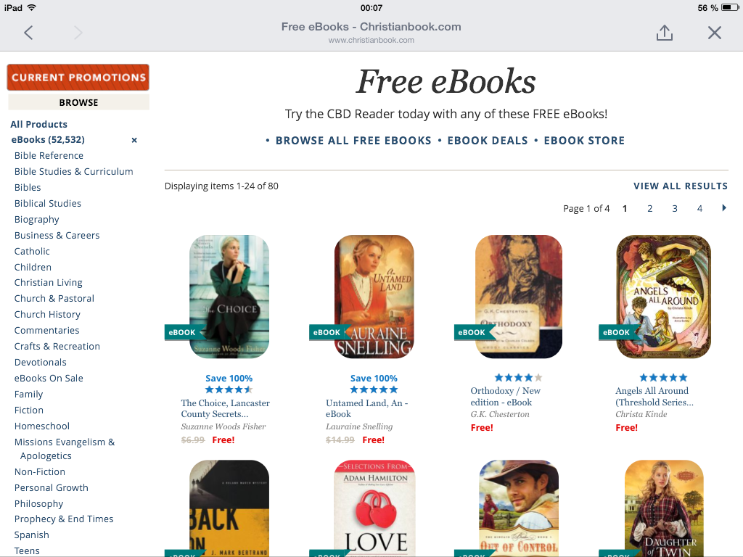
Task: Click View All Results
Action: tap(681, 186)
